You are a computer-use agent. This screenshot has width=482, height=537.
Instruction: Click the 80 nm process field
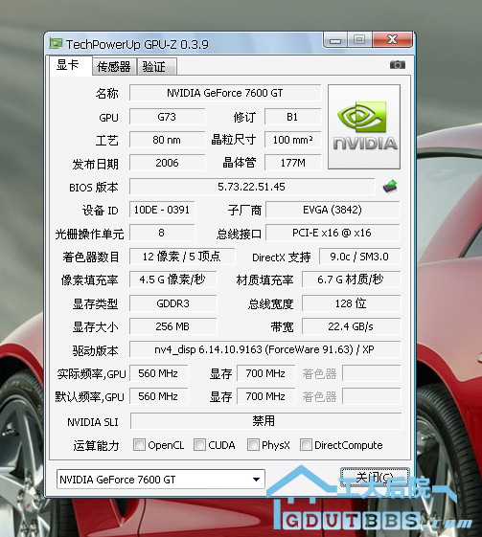click(168, 140)
